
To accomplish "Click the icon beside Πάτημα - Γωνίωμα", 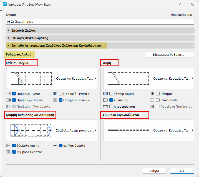I will click(x=55, y=100).
